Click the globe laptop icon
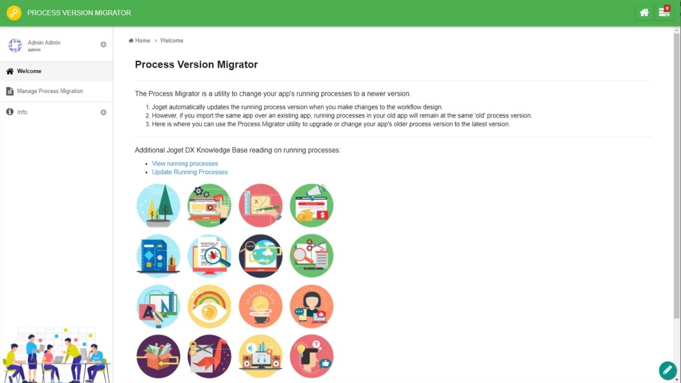The height and width of the screenshot is (383, 681). pyautogui.click(x=260, y=256)
